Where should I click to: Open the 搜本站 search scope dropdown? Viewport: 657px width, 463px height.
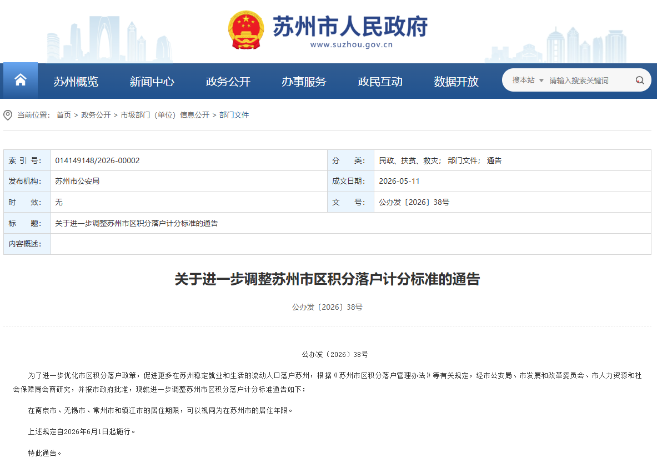(528, 80)
